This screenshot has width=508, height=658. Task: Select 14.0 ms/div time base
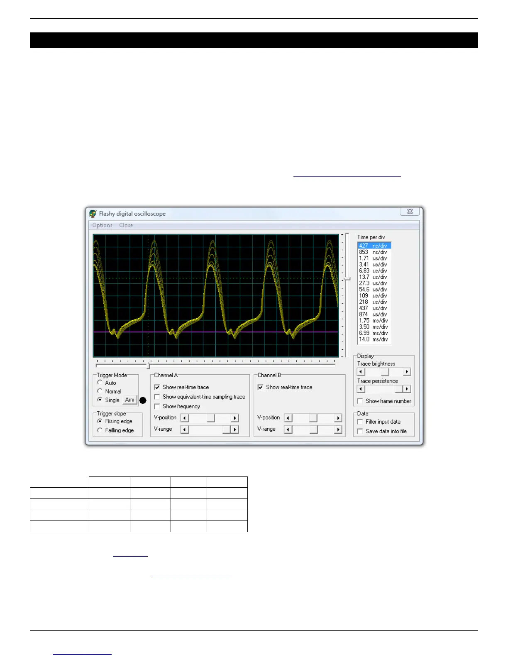tap(374, 339)
